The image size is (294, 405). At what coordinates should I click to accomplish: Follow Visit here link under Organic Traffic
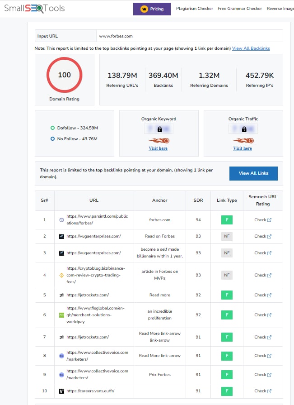(243, 148)
